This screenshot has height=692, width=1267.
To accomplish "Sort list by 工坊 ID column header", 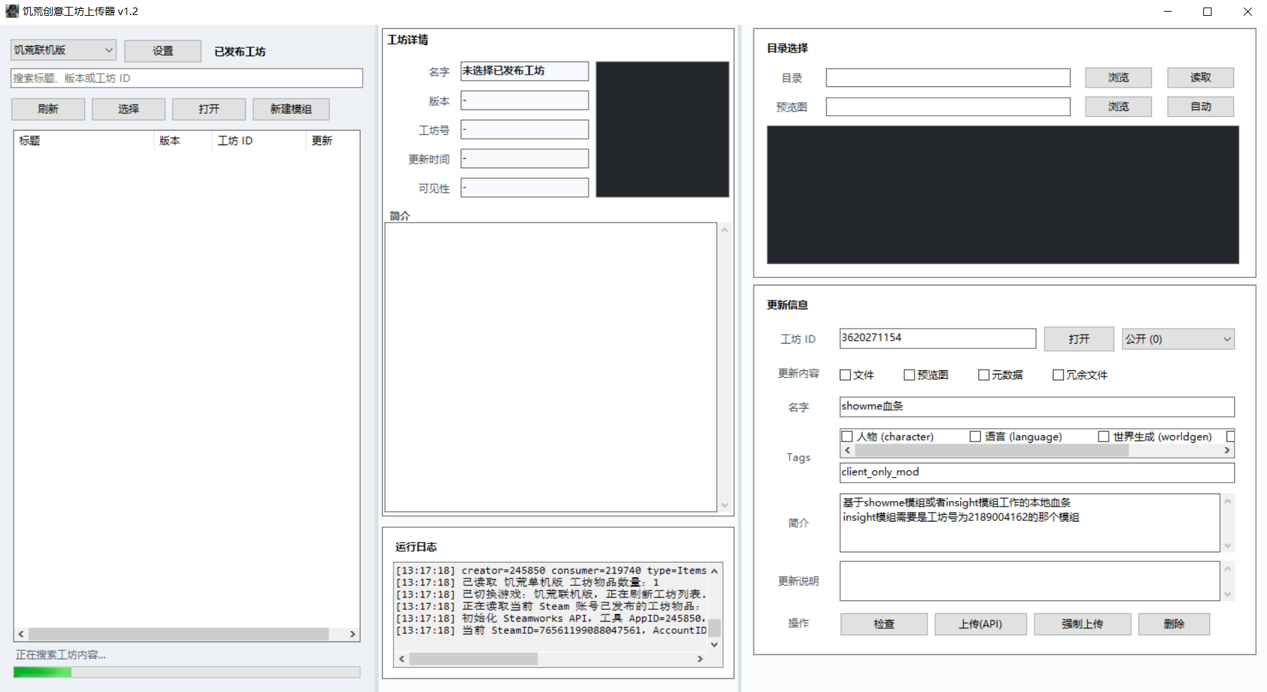I will [x=259, y=140].
